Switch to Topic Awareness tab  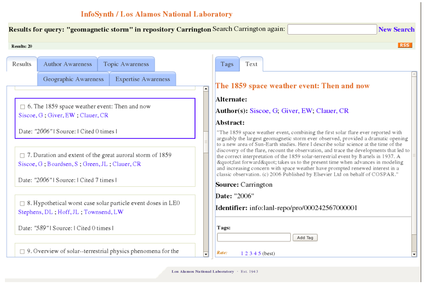tap(126, 64)
